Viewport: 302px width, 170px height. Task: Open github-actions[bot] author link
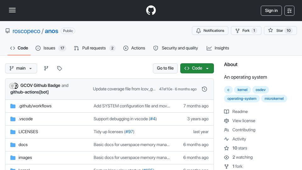point(30,92)
